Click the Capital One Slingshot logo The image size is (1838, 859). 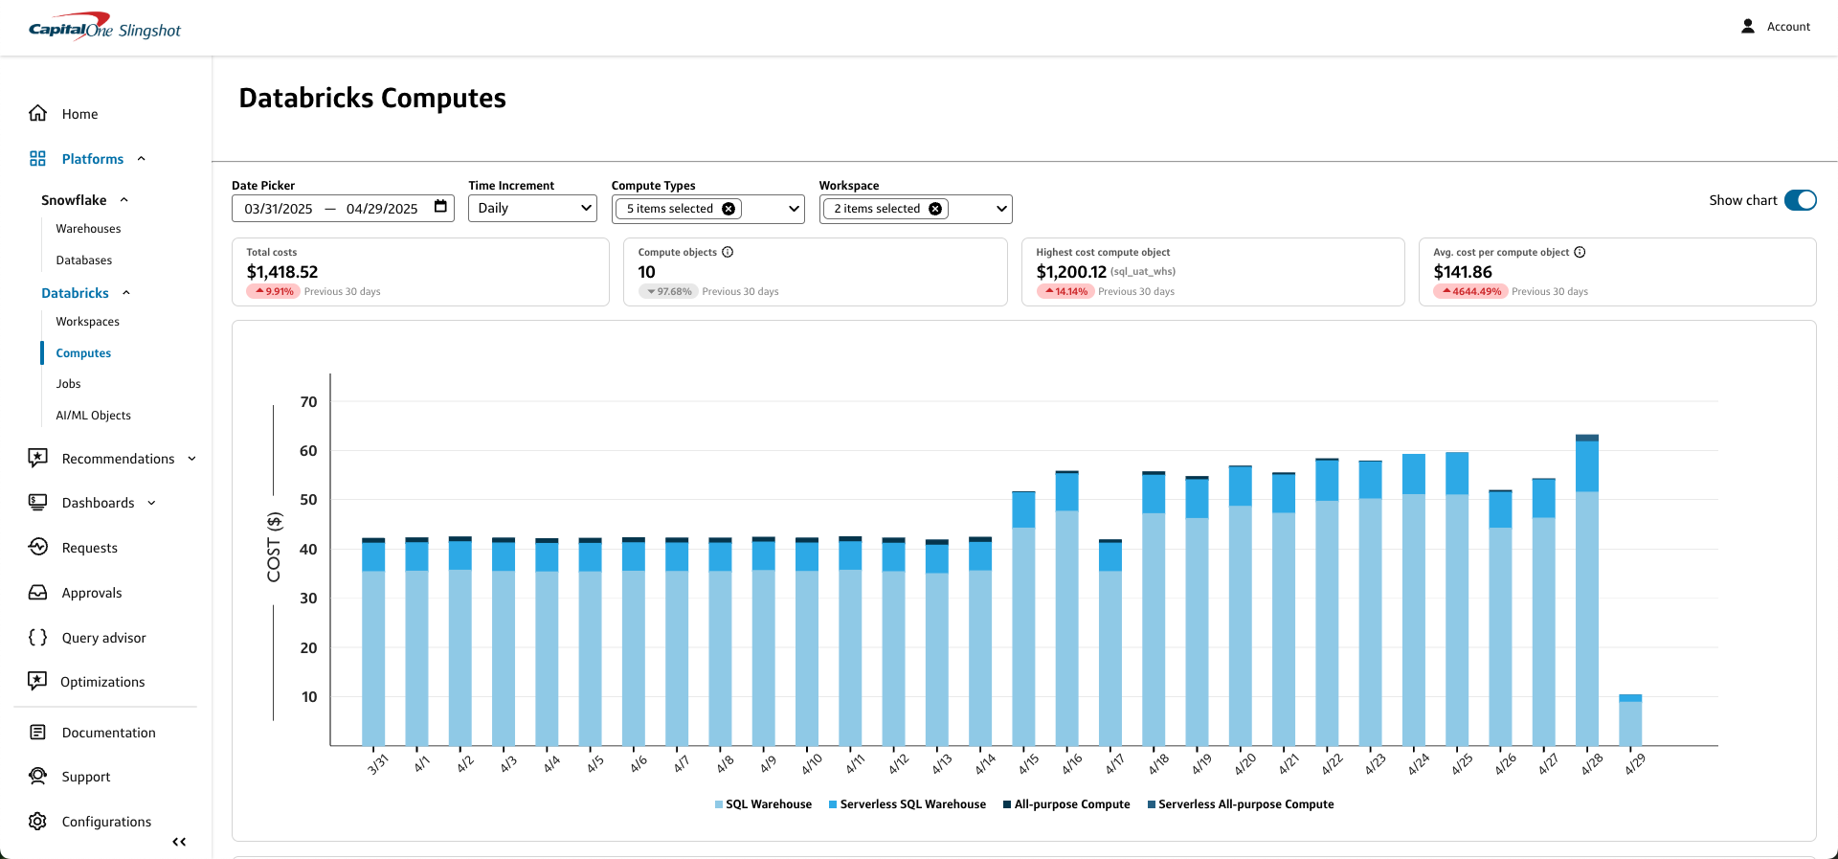[104, 27]
